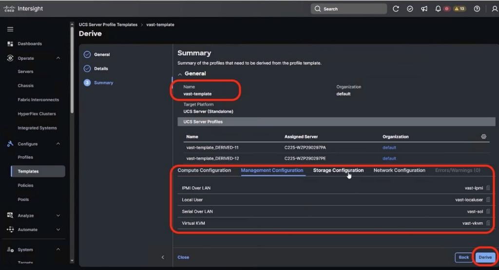Go to the Details wizard step

coord(96,69)
